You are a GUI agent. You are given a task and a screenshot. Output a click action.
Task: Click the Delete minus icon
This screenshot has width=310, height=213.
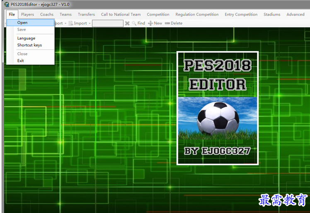click(167, 24)
